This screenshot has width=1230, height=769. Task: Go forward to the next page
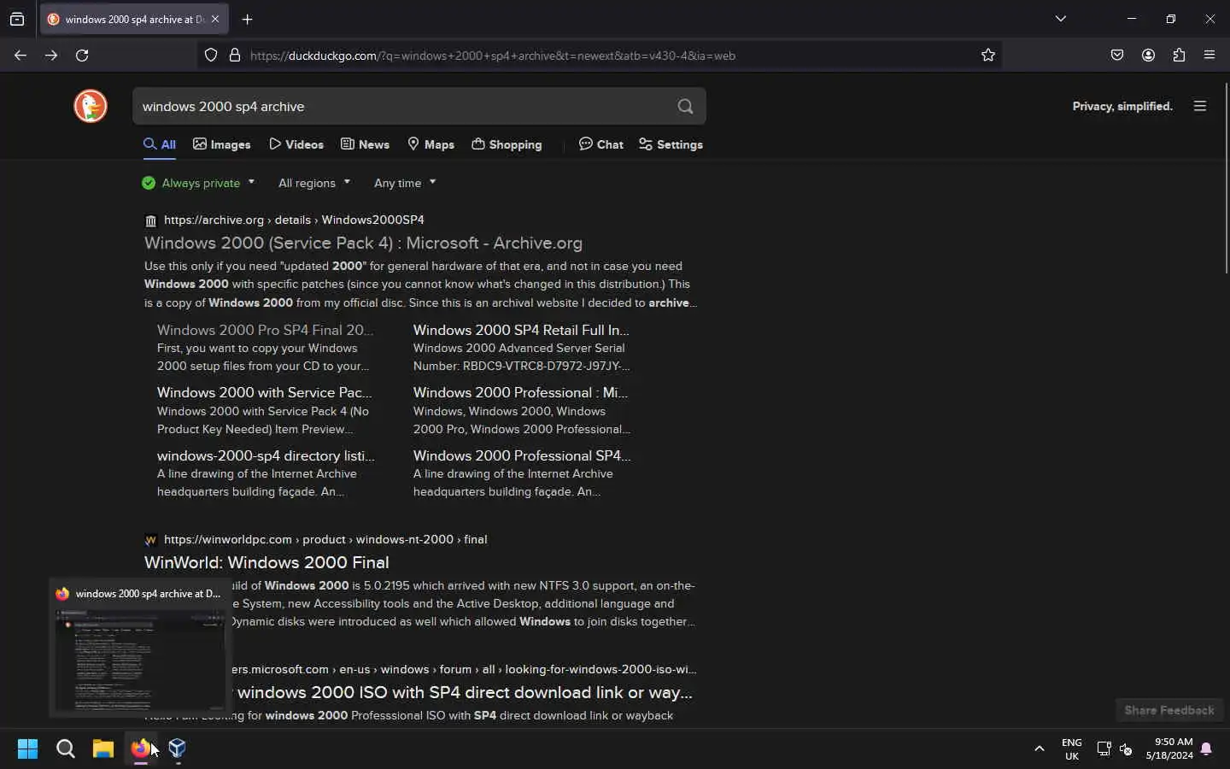coord(51,56)
